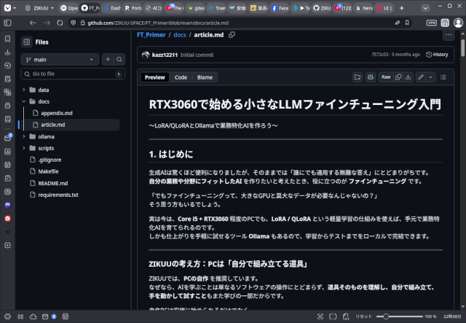Click the edit file pencil icon
The image size is (466, 323).
[x=421, y=77]
